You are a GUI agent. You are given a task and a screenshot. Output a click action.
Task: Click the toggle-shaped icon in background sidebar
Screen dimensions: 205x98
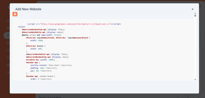pyautogui.click(x=8, y=72)
